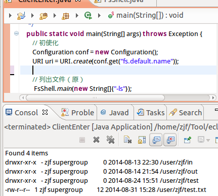Click the Clear Console icon
Viewport: 218px width, 196px height.
(127, 140)
